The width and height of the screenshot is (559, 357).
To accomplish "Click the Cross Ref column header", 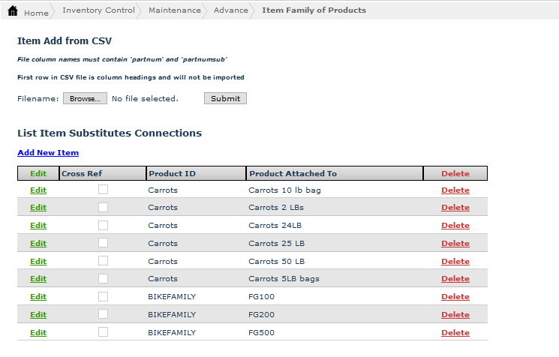I will (x=82, y=174).
